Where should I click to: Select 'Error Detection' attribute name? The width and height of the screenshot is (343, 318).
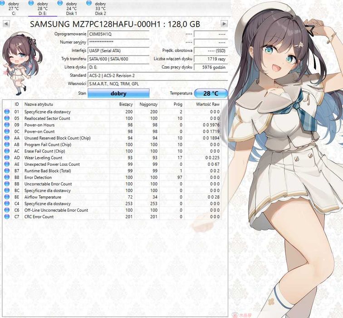click(x=38, y=177)
